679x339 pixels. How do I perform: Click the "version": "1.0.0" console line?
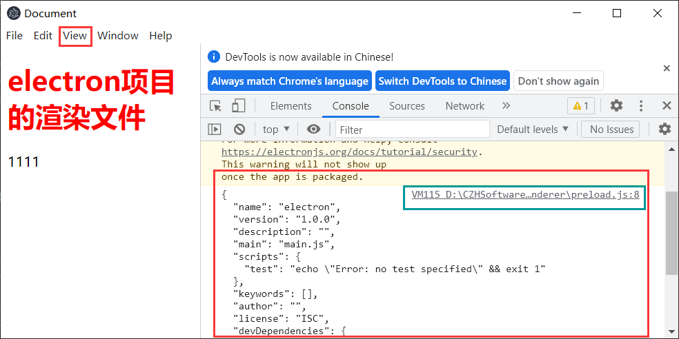(x=286, y=220)
